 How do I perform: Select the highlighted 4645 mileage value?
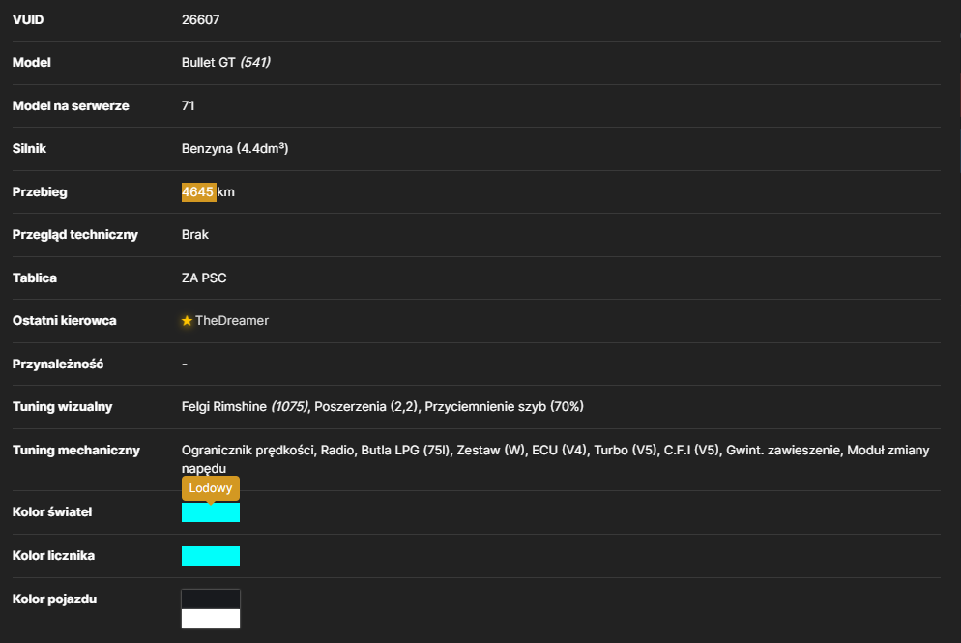click(x=197, y=191)
